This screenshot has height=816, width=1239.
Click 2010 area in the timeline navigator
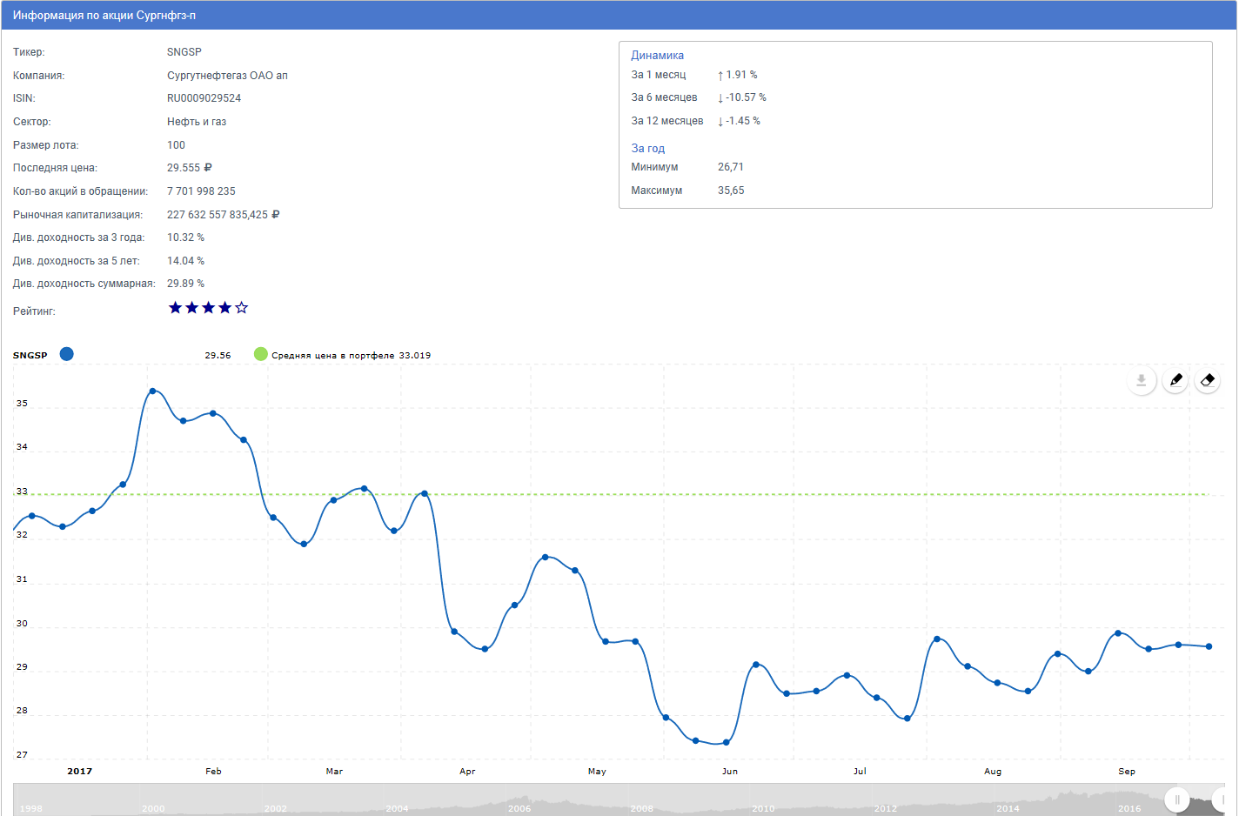pyautogui.click(x=763, y=807)
